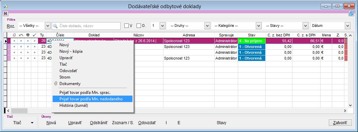Expand the Druhy dropdown
The height and width of the screenshot is (132, 358).
pos(207,26)
